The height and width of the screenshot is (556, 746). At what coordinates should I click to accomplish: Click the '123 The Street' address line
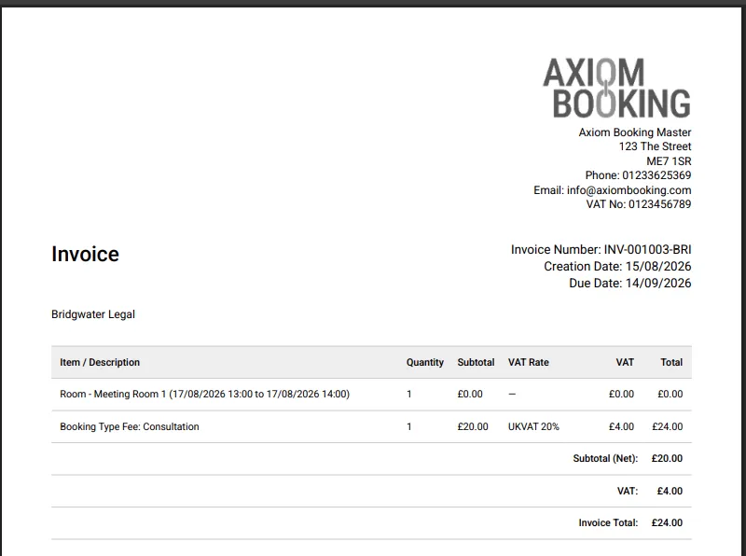[x=656, y=146]
